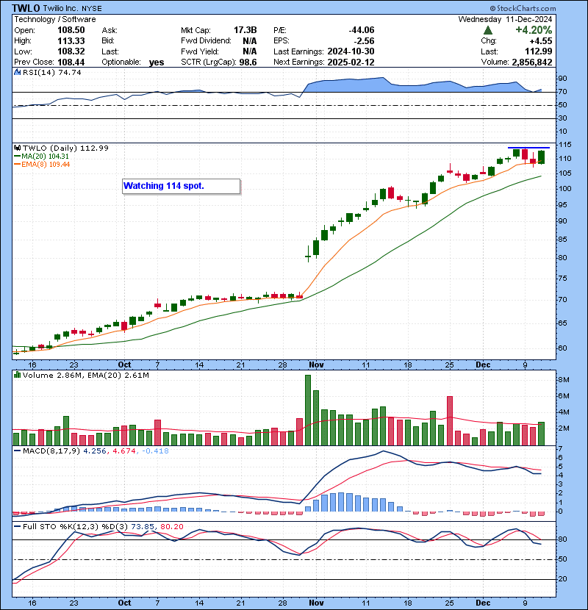588x610 pixels.
Task: Click the MACD histogram value -0.418
Action: tap(155, 451)
